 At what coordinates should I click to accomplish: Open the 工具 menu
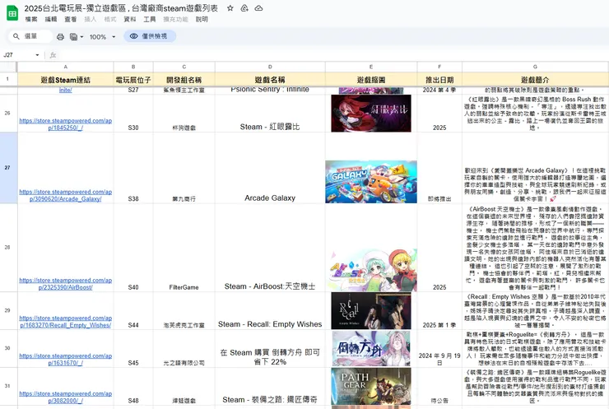[x=150, y=20]
